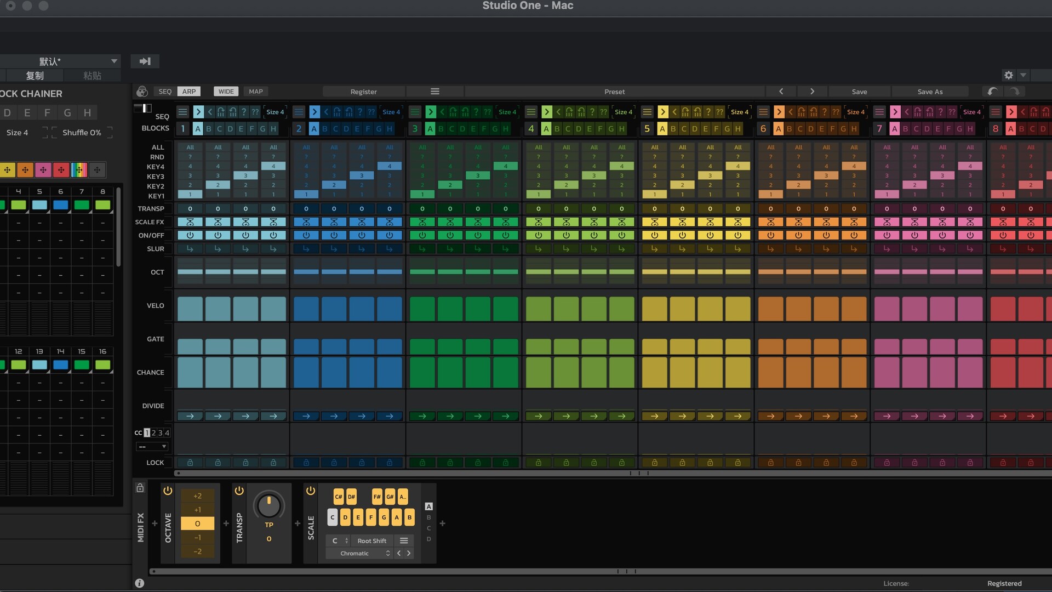The height and width of the screenshot is (592, 1052).
Task: Open the Scale module hamburger menu
Action: tap(404, 540)
